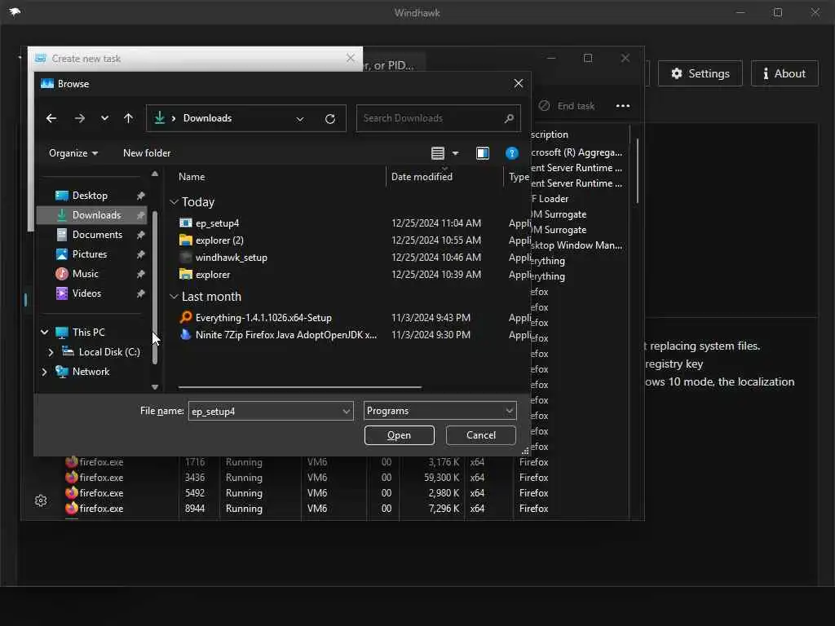Collapse the This PC tree node

pos(45,333)
